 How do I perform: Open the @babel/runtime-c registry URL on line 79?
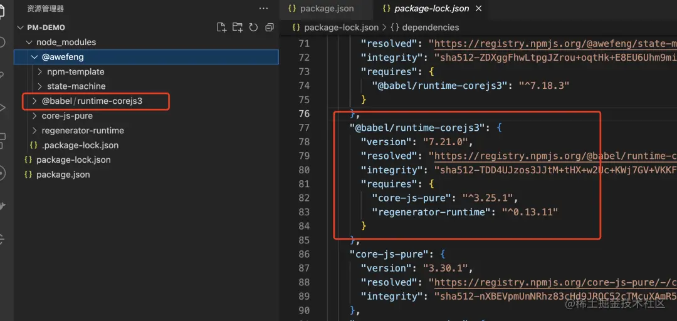(x=555, y=156)
